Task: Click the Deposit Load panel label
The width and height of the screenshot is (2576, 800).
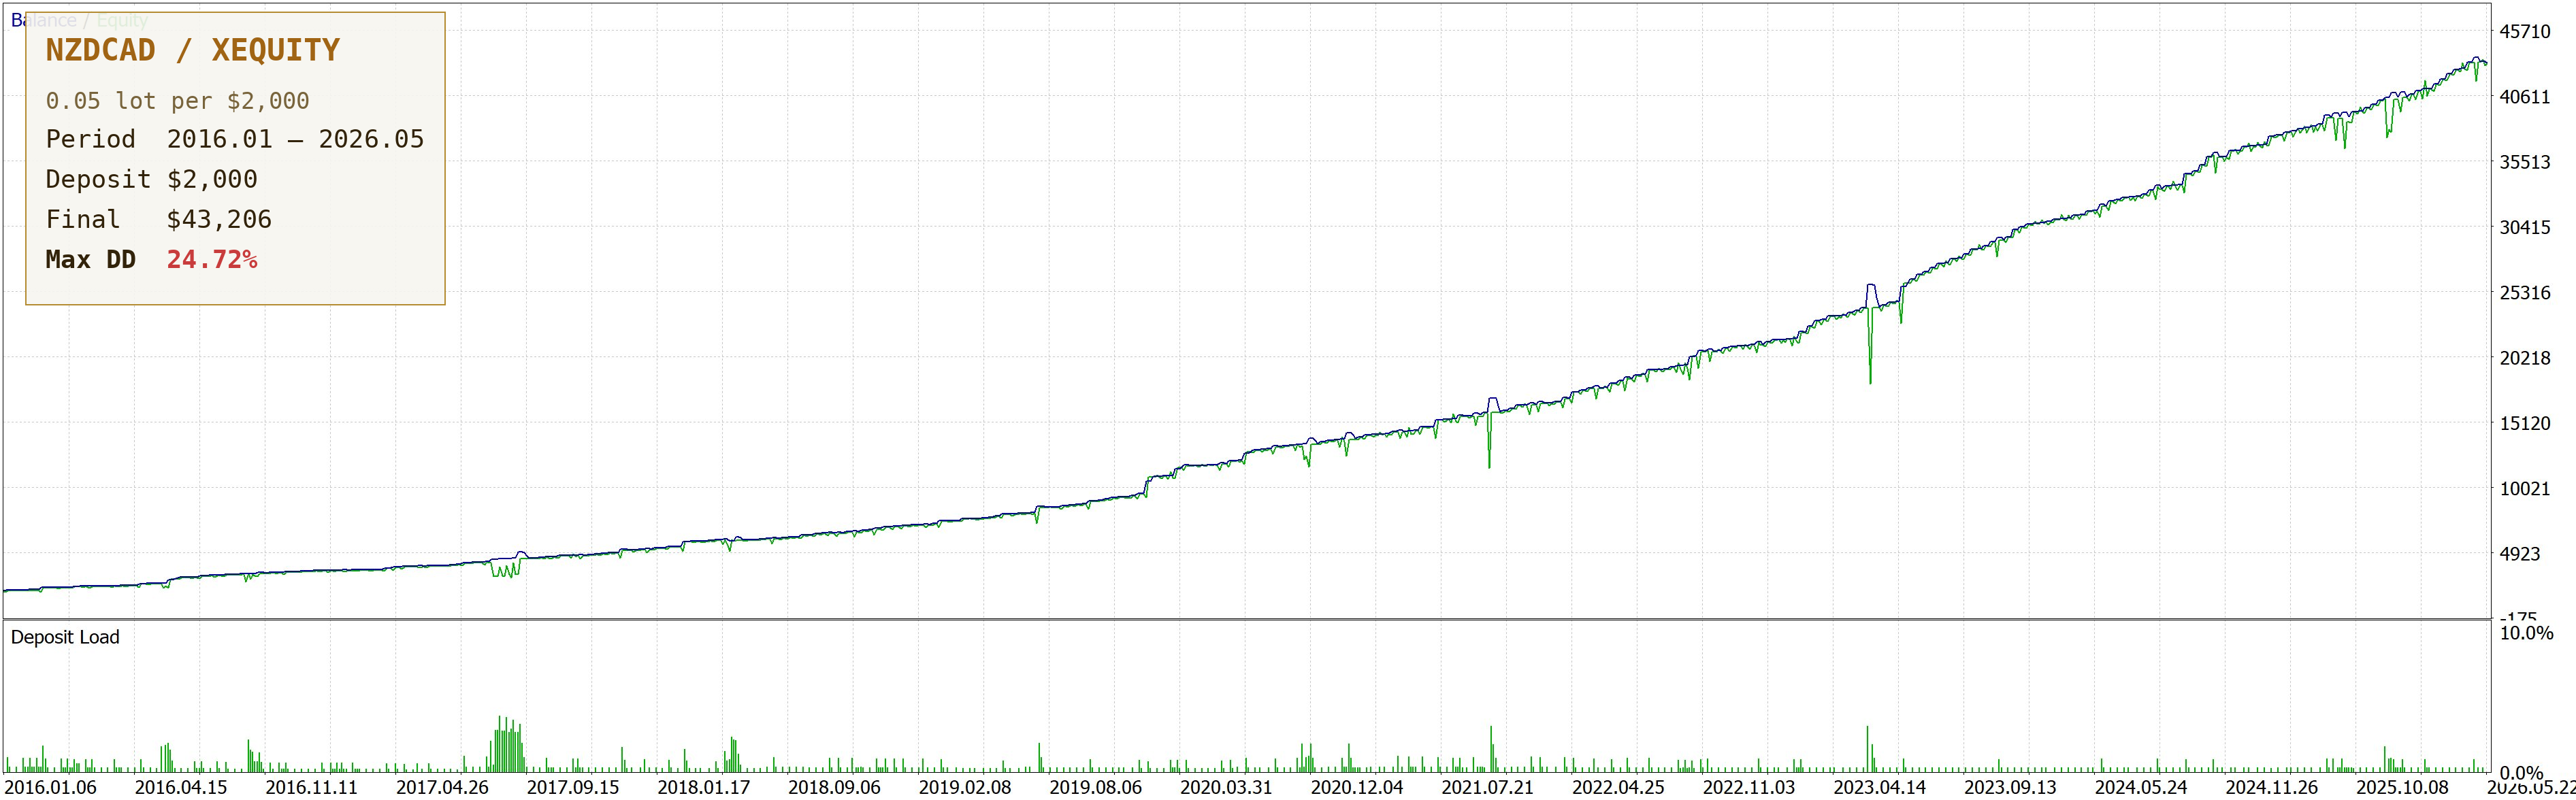Action: tap(65, 637)
